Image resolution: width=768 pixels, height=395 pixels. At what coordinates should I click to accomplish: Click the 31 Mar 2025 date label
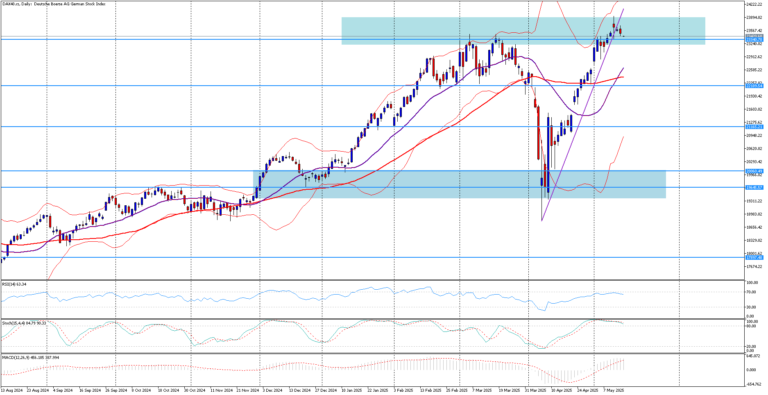click(536, 390)
